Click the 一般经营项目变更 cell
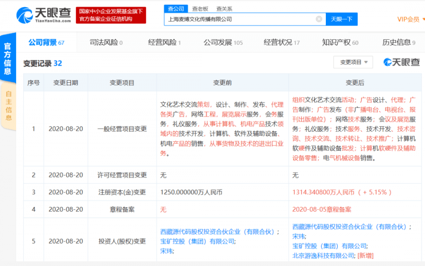 pos(122,129)
